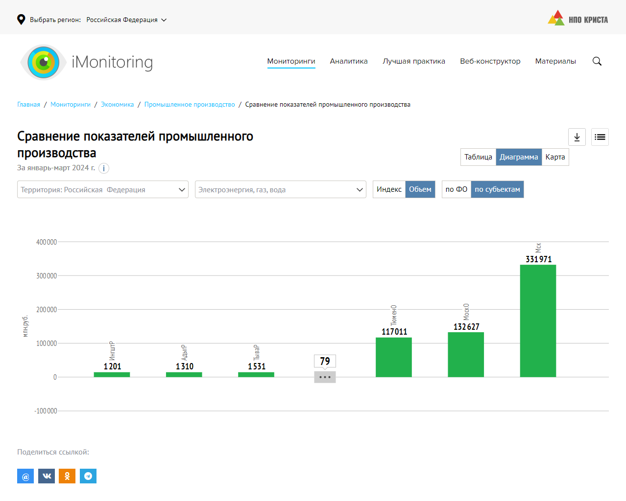Click the download chart icon
The image size is (626, 501).
[577, 137]
